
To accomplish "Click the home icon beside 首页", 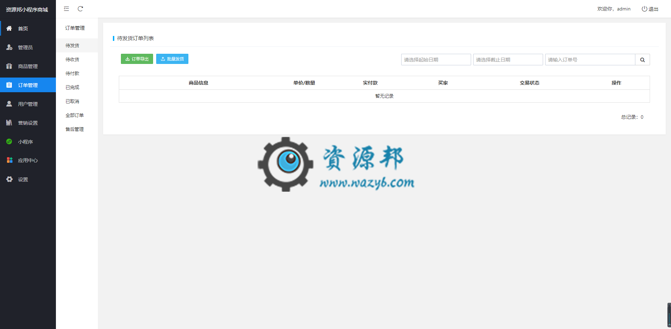I will [x=9, y=28].
